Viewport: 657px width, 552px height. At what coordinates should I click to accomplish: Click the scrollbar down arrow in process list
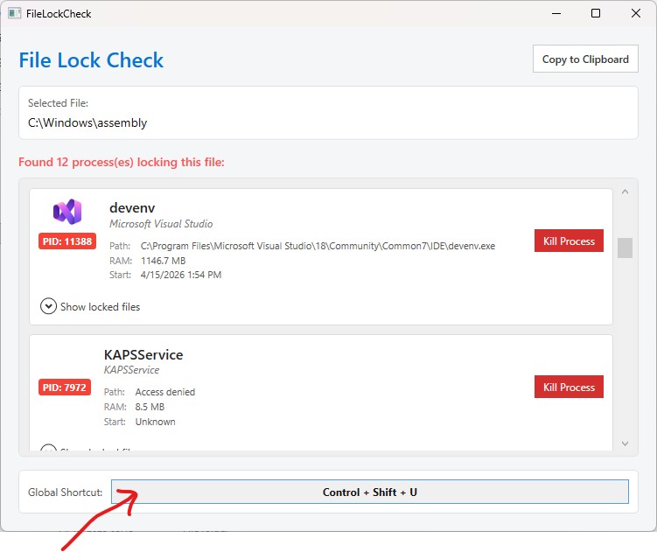click(x=625, y=444)
